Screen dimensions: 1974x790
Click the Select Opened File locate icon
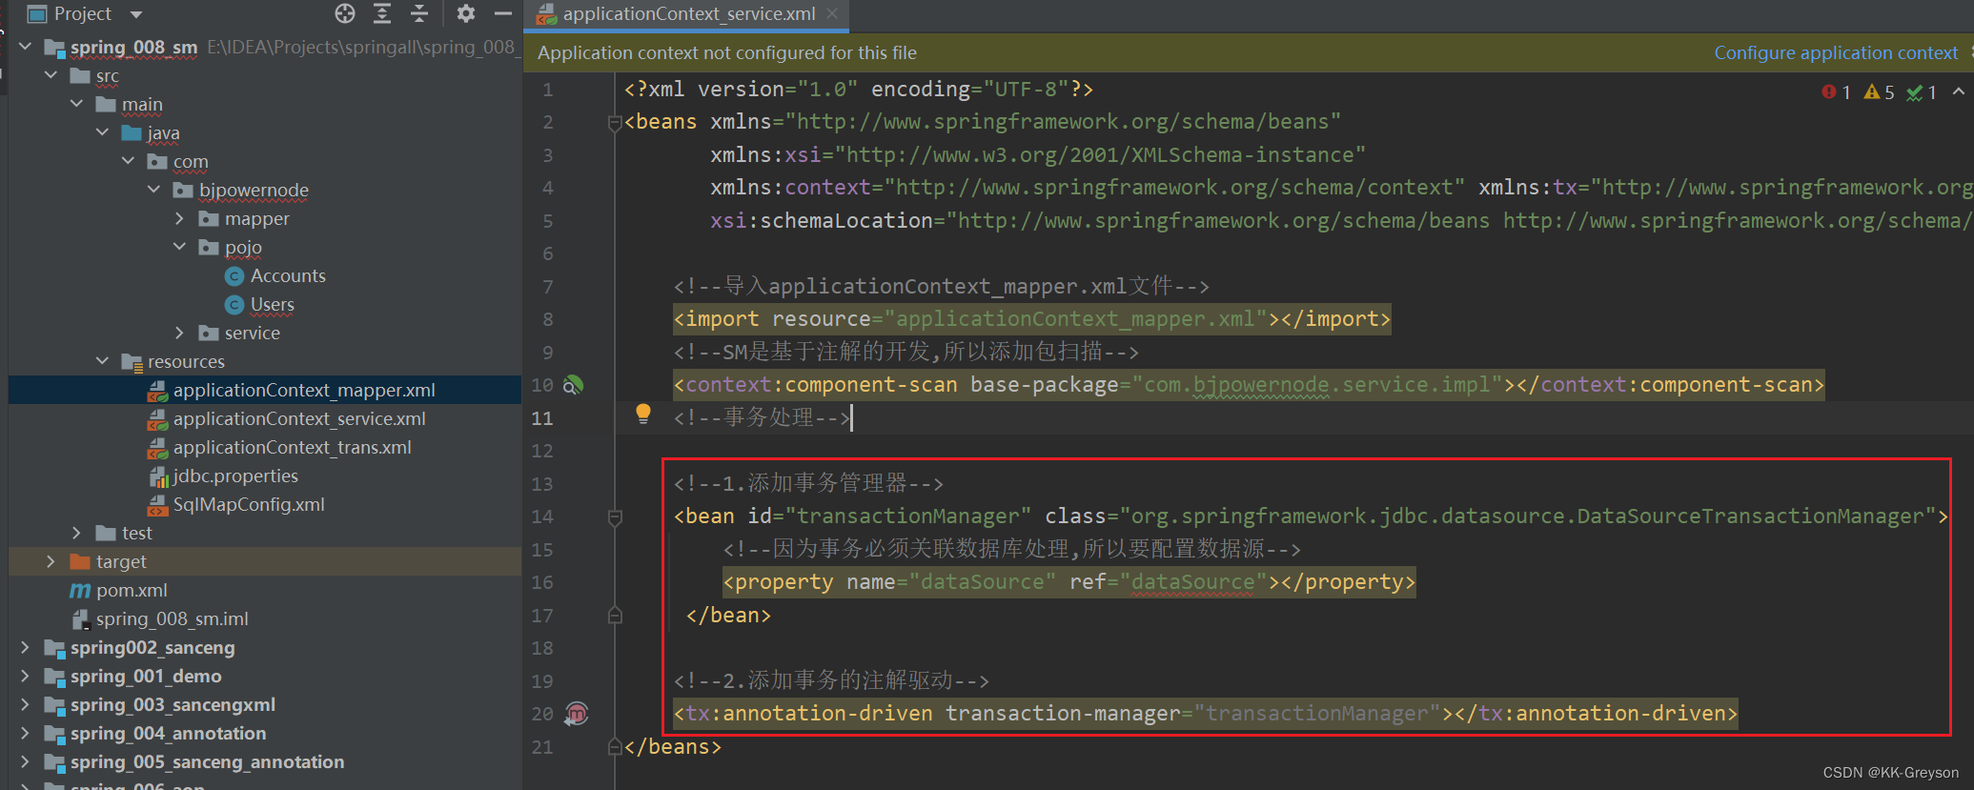[x=345, y=13]
